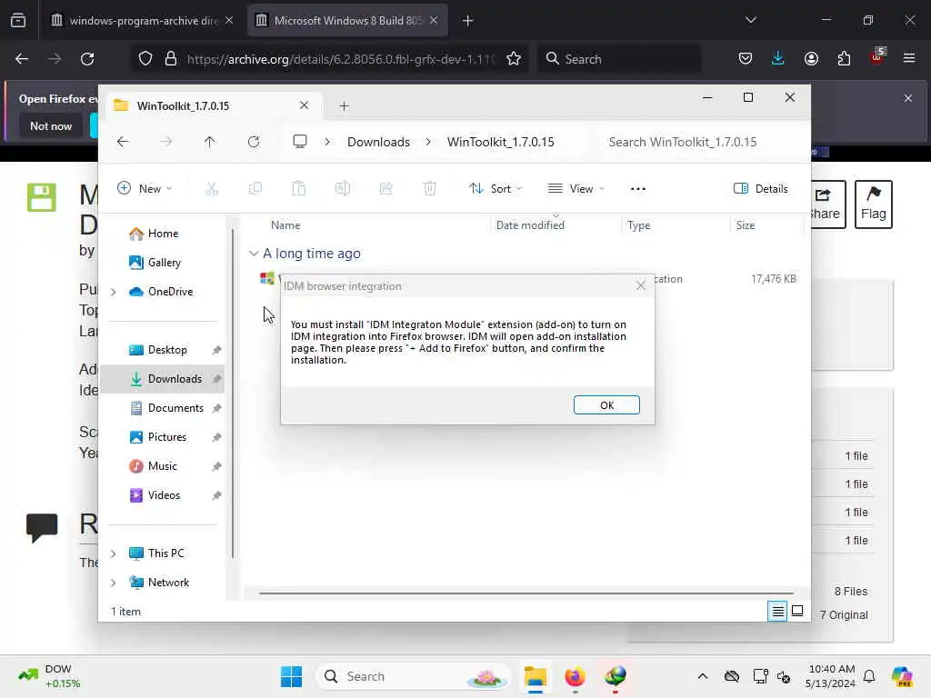Click the Firefox Search box
The height and width of the screenshot is (698, 931).
coord(619,59)
